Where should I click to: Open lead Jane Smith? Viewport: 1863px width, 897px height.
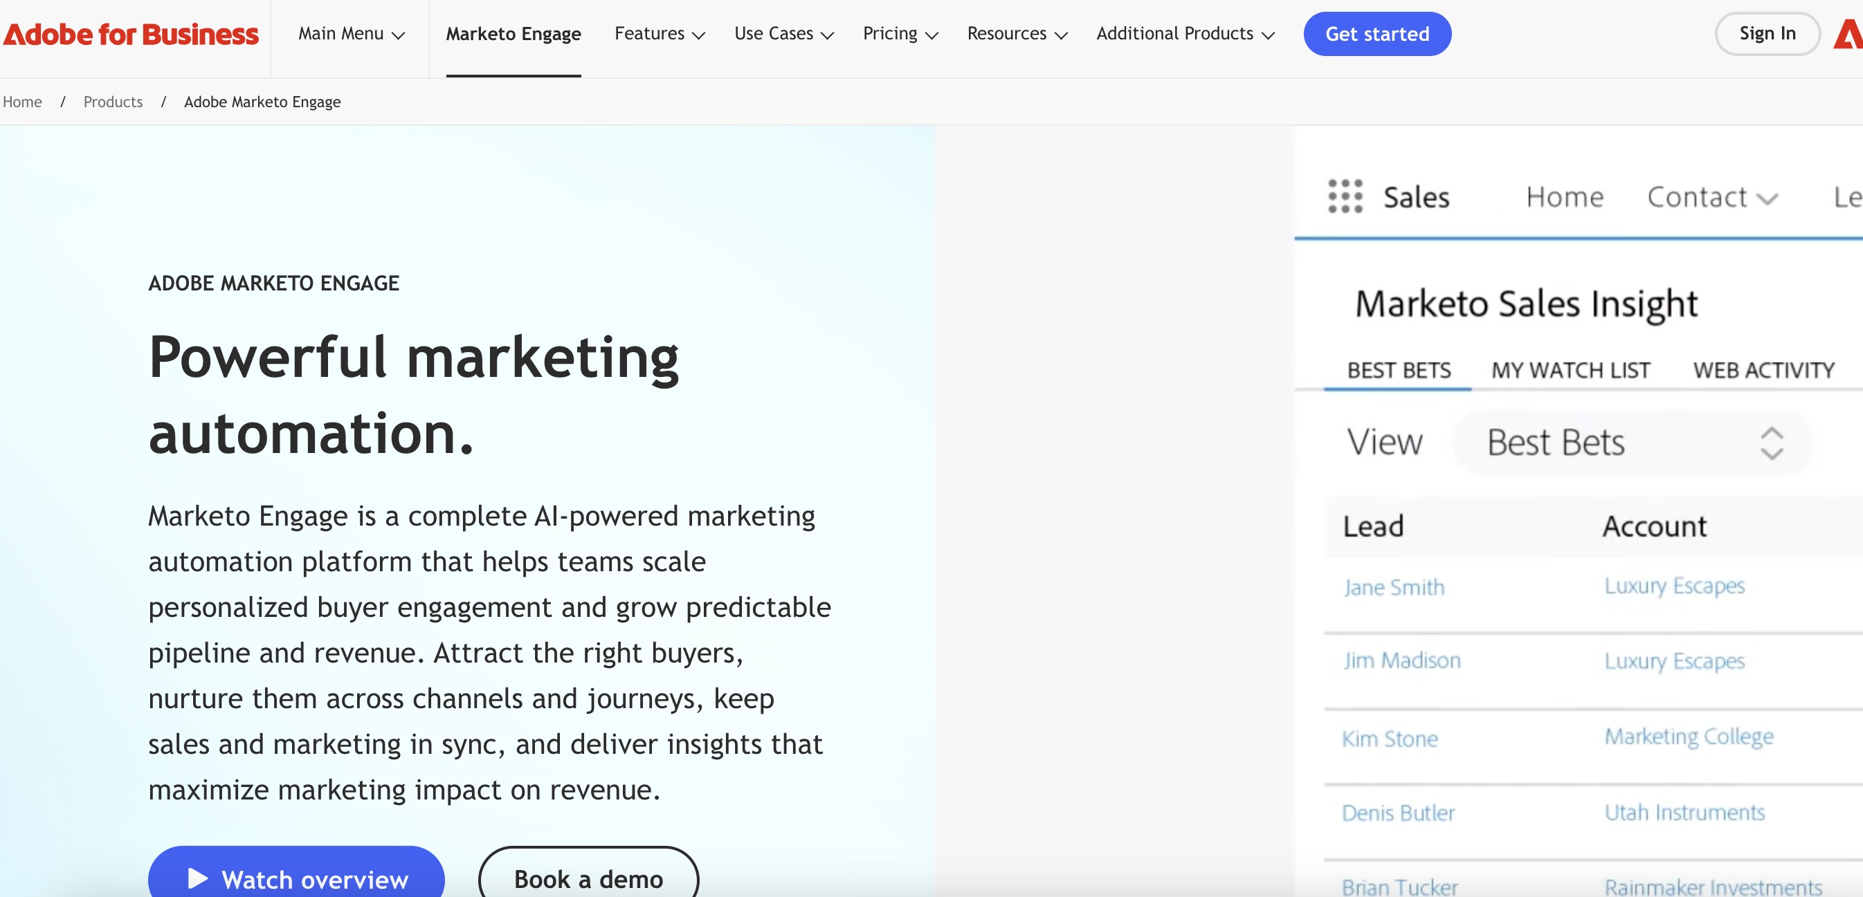pyautogui.click(x=1394, y=587)
